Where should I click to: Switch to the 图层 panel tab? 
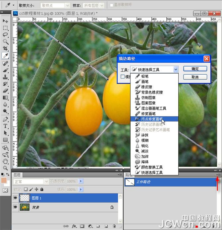17,175
